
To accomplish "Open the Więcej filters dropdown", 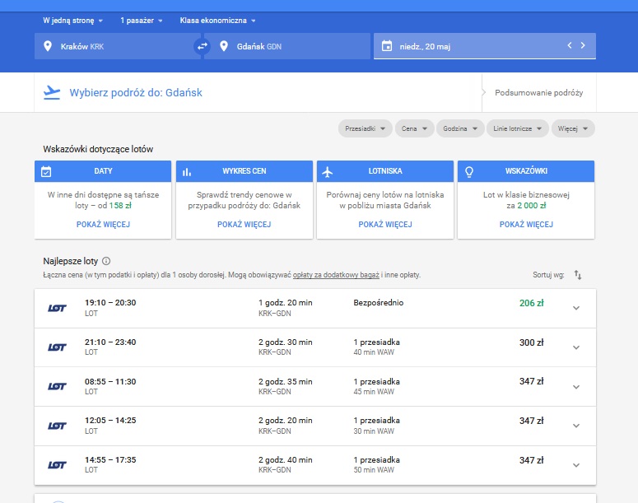I will click(573, 128).
